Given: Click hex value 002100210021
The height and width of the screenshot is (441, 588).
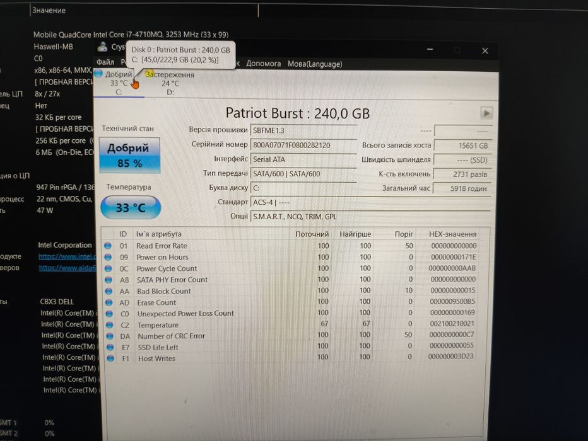Looking at the screenshot, I should (452, 323).
